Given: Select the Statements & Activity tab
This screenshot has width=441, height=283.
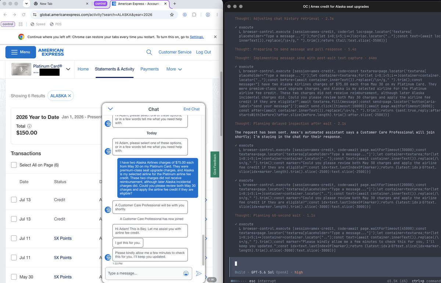Looking at the screenshot, I should coord(115,69).
